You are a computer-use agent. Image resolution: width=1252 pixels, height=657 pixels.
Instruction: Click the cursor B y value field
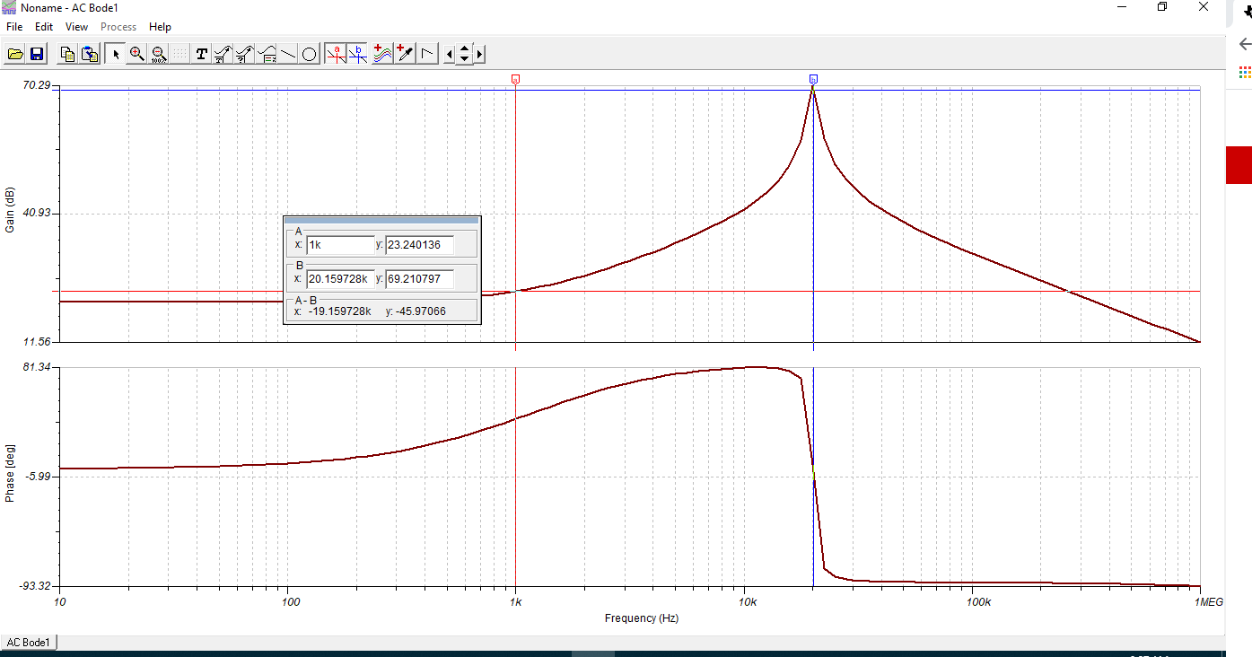click(x=419, y=279)
